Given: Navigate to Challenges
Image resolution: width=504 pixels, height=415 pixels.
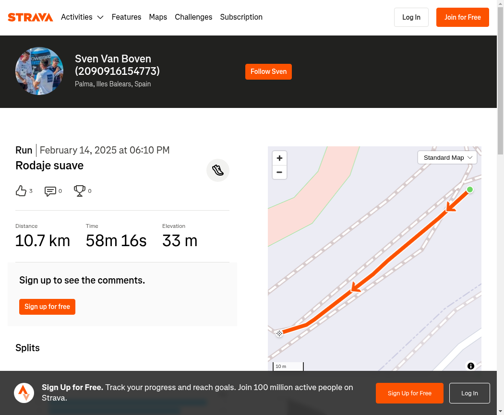Looking at the screenshot, I should tap(193, 17).
